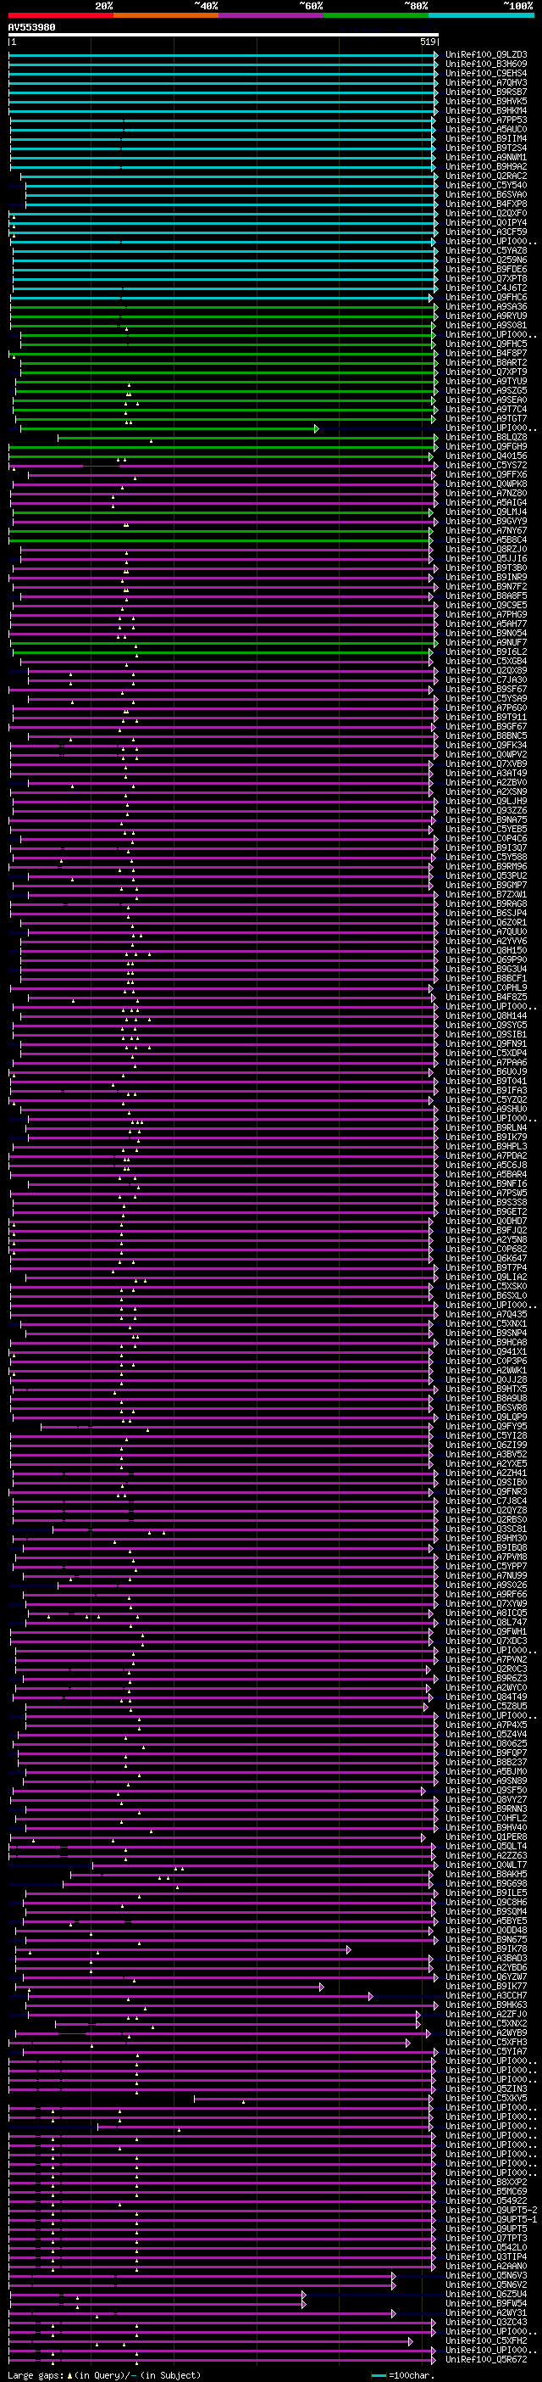The width and height of the screenshot is (542, 2382).
Task: Select the UniRef100_A7PP53 label
Action: (487, 120)
